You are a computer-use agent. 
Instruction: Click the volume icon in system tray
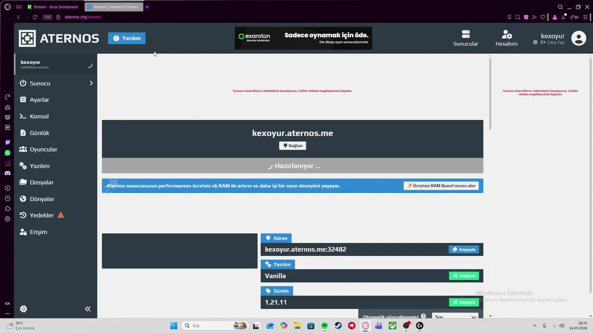point(561,326)
